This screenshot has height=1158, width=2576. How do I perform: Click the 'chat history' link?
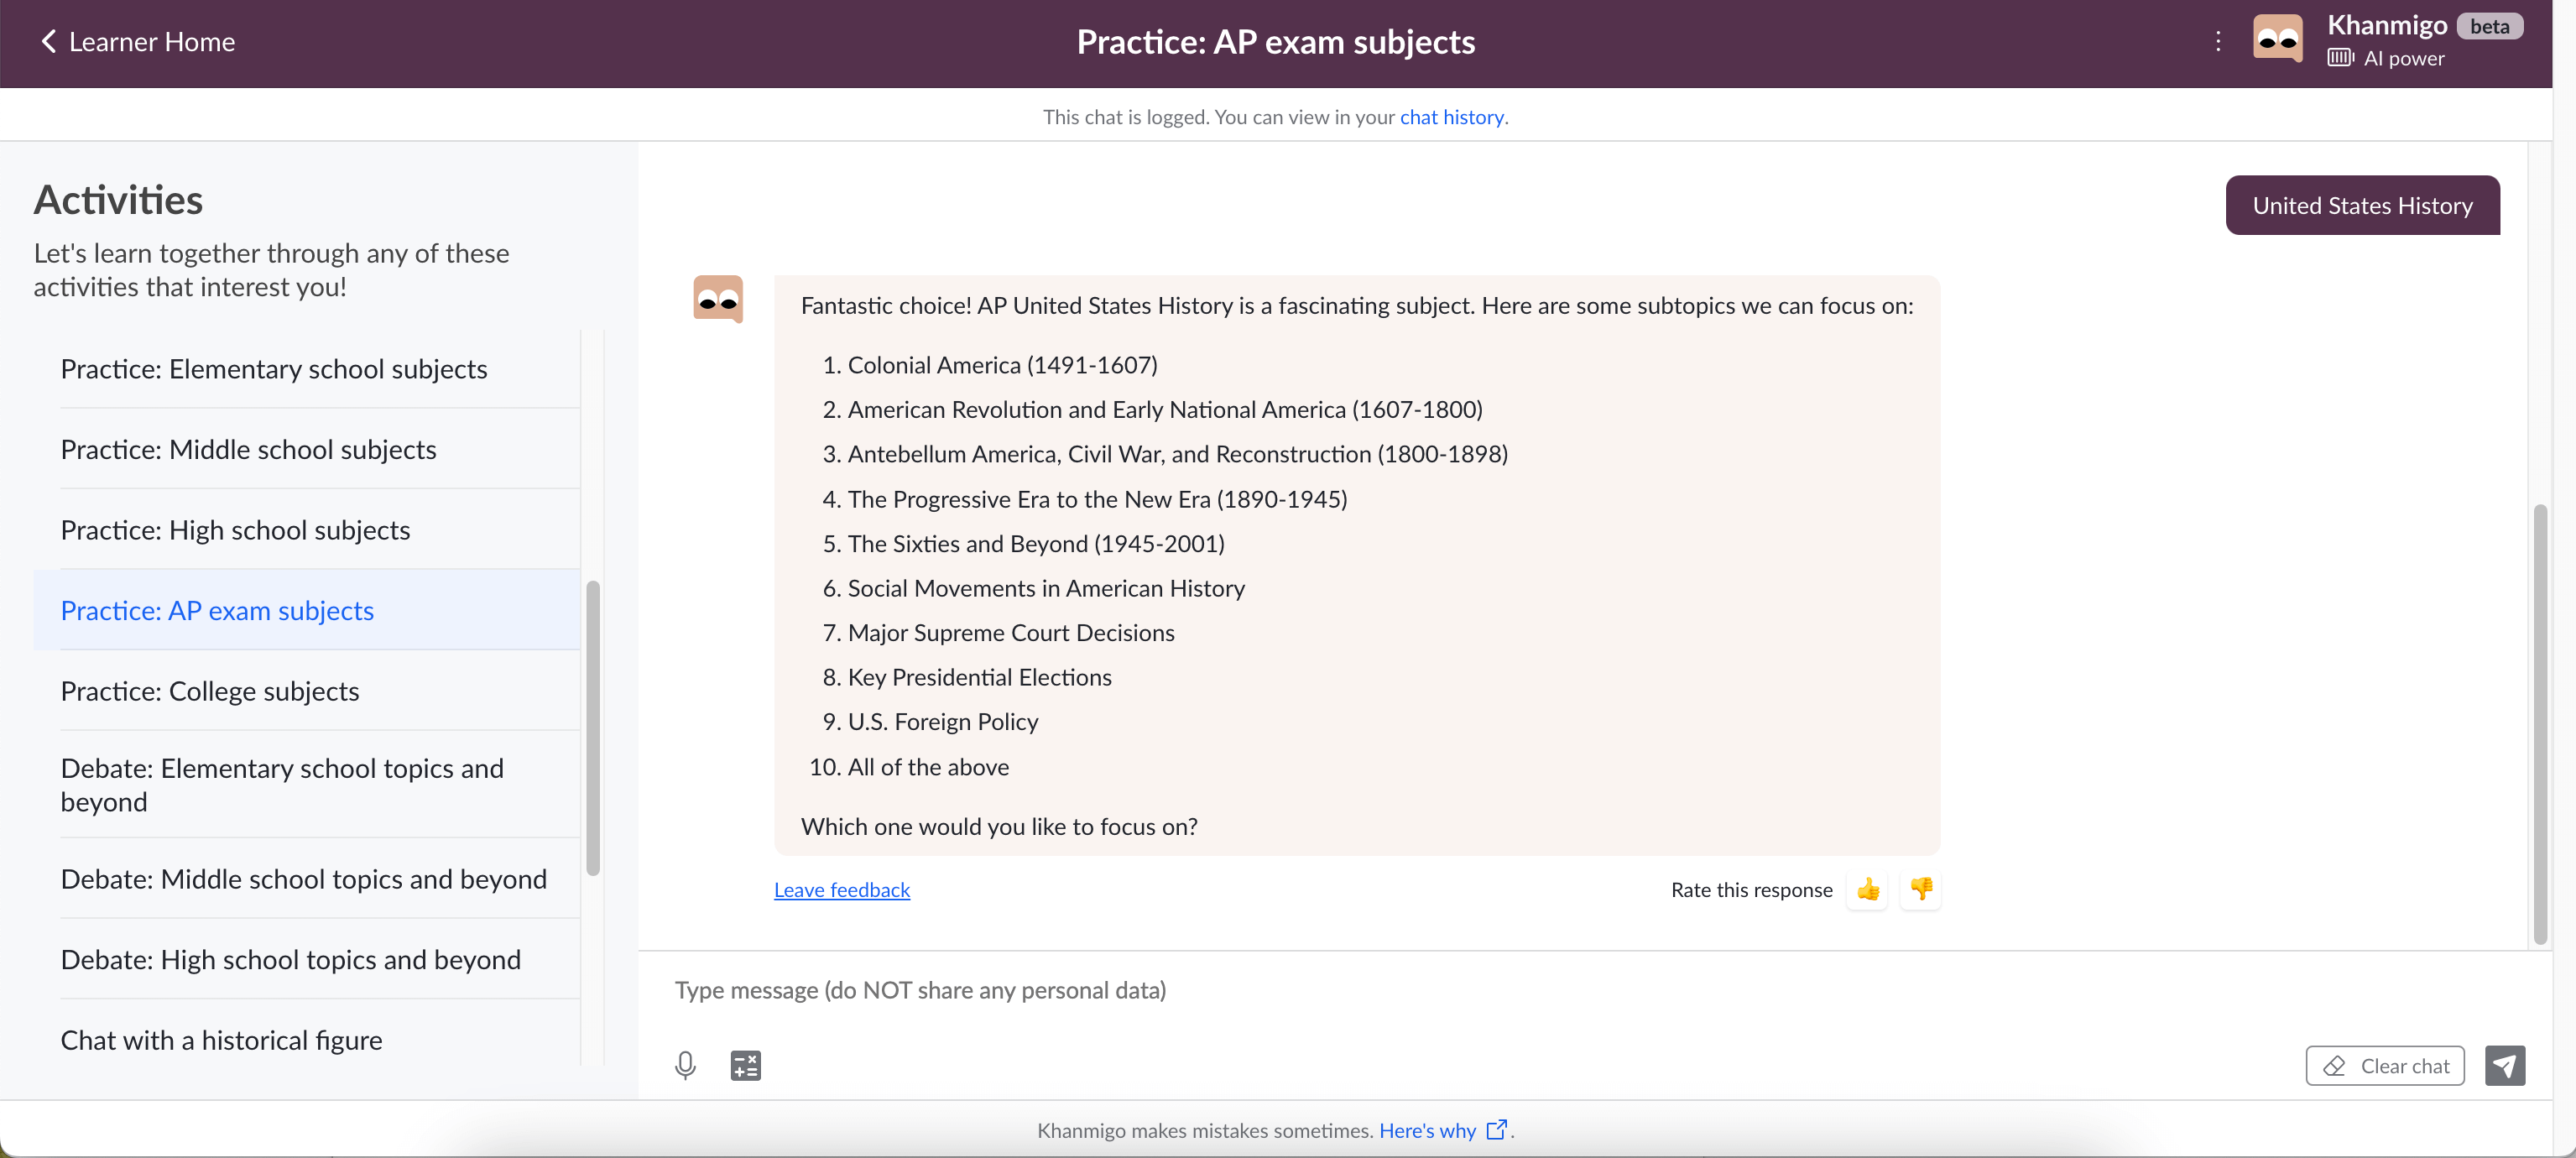click(1451, 115)
